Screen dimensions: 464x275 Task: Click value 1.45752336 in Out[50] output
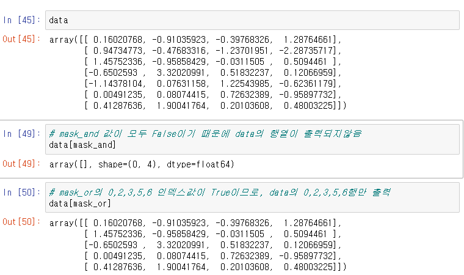tap(117, 234)
